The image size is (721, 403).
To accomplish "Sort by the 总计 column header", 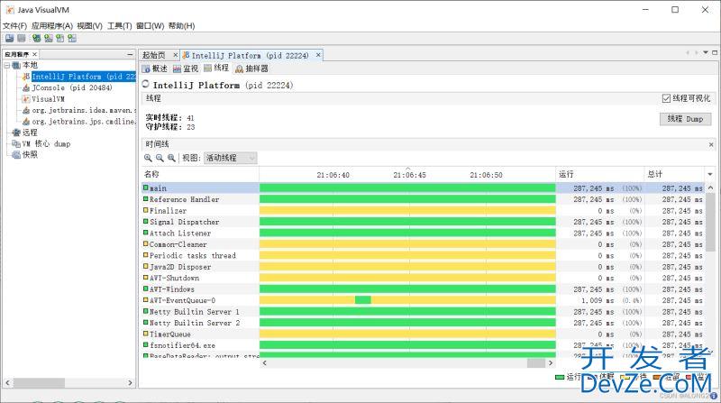I will click(673, 174).
